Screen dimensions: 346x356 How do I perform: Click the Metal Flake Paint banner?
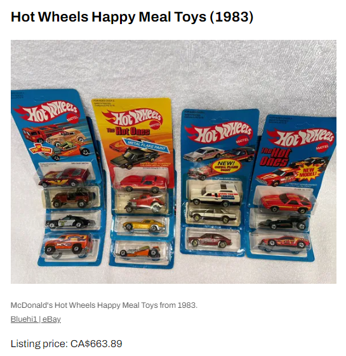146,145
